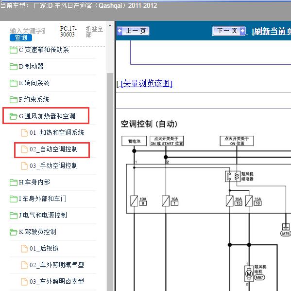This screenshot has width=291, height=291.
Task: Expand folder F 约束系统
Action: (34, 99)
